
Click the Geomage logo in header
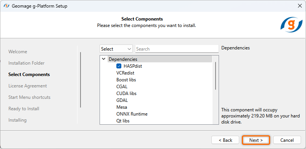(291, 25)
